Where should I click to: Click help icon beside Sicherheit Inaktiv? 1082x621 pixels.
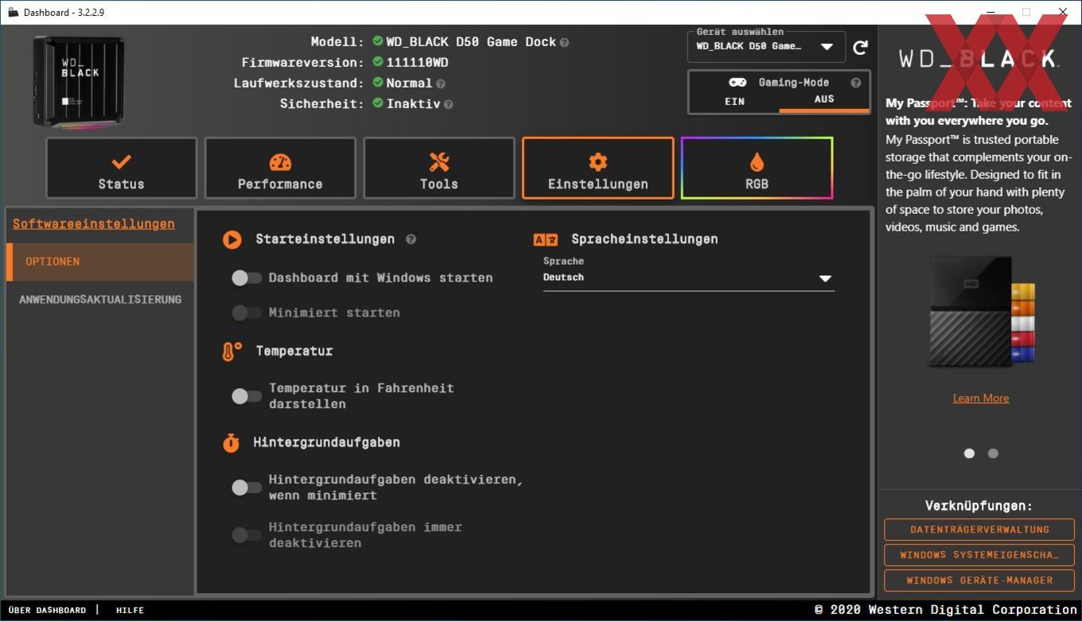pyautogui.click(x=448, y=104)
